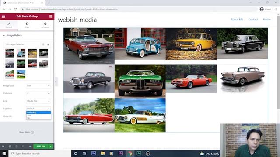Open the Elementor hamburger menu
280x157 pixels.
tap(3, 17)
